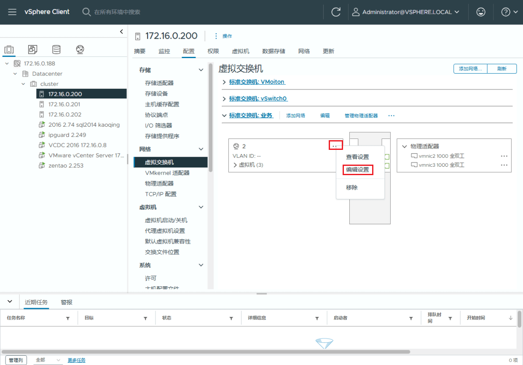Switch to Hosts and Clusters inventory view
This screenshot has height=365, width=523.
[9, 49]
